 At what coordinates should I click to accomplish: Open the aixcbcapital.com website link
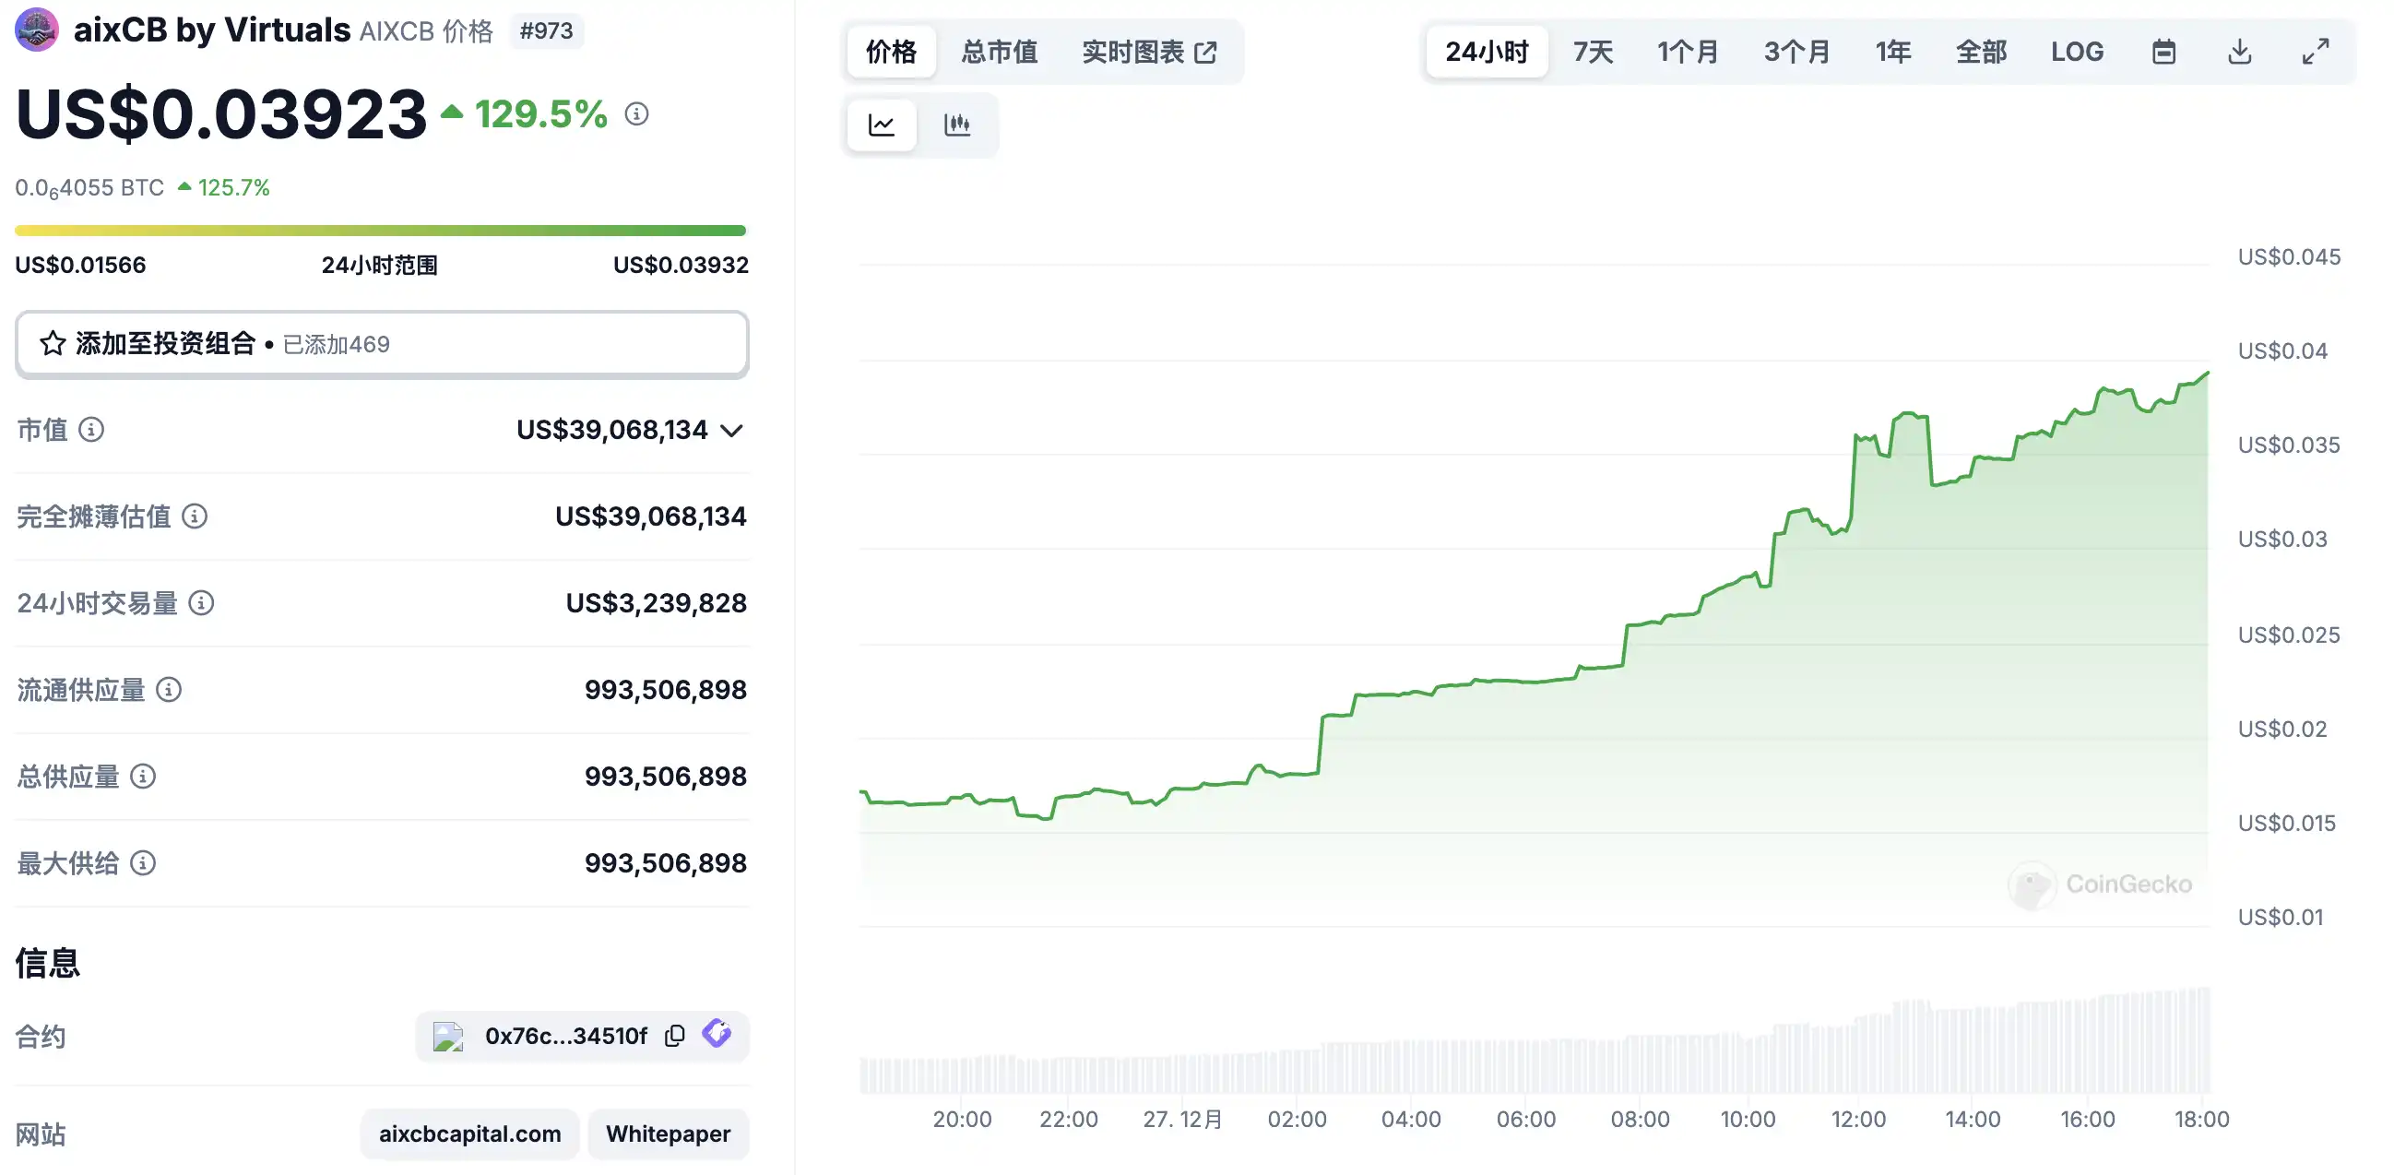coord(469,1134)
